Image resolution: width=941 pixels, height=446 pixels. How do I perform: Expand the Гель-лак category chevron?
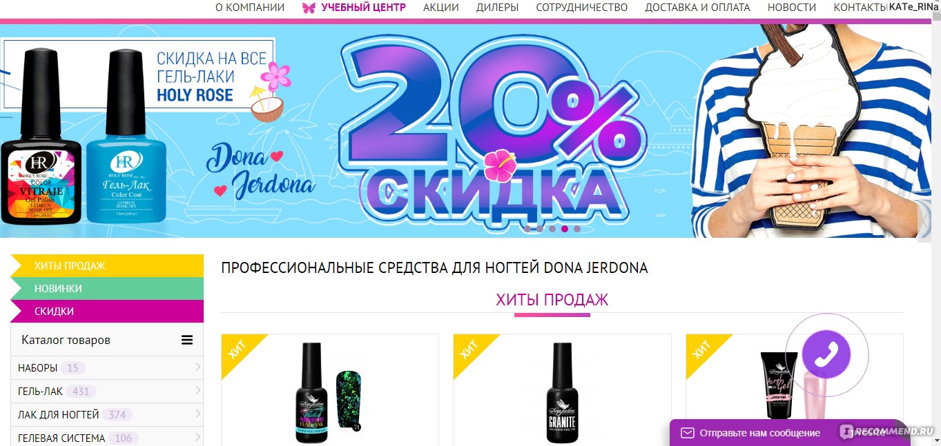click(x=197, y=391)
